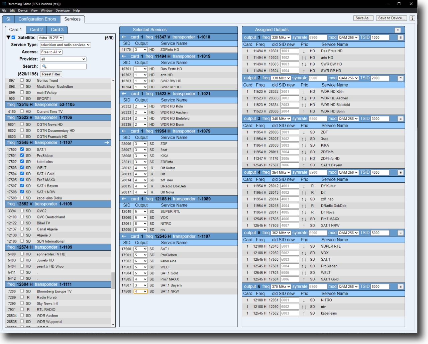Switch to the SI tab
The height and width of the screenshot is (344, 428).
(x=8, y=19)
